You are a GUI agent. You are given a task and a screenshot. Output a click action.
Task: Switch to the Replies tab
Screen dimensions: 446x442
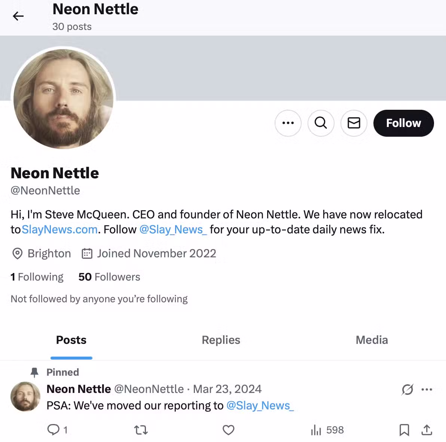point(221,340)
